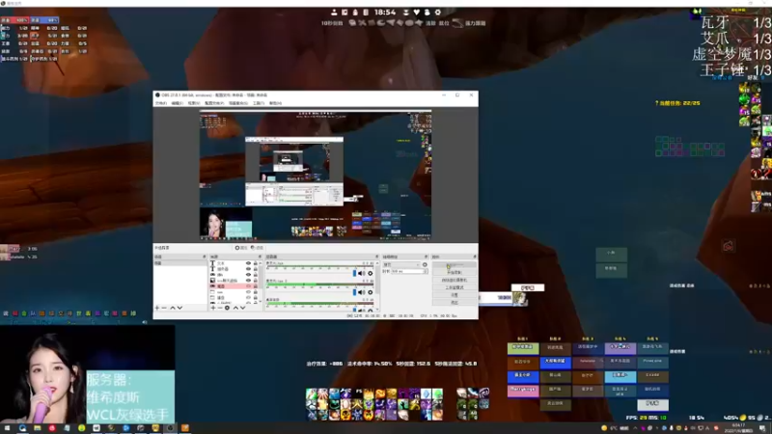Click the transition duration input field
The width and height of the screenshot is (772, 434).
(407, 271)
